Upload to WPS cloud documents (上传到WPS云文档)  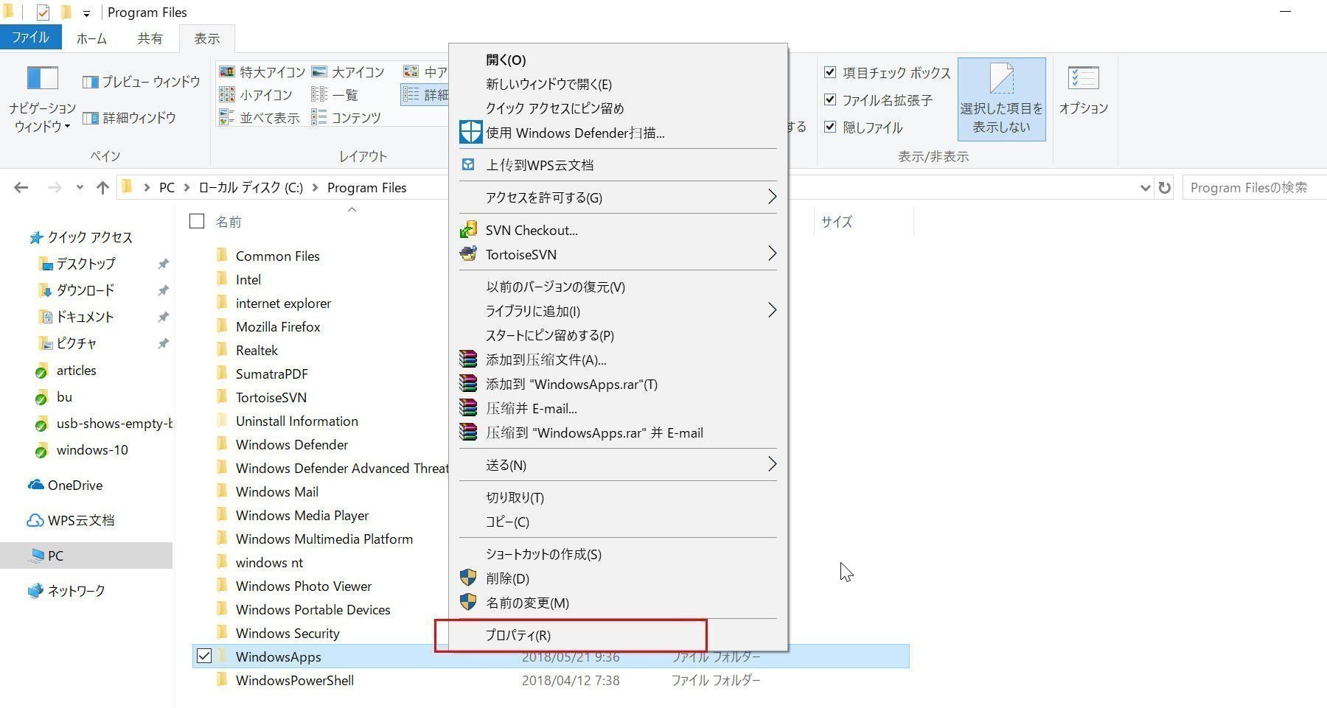coord(618,165)
